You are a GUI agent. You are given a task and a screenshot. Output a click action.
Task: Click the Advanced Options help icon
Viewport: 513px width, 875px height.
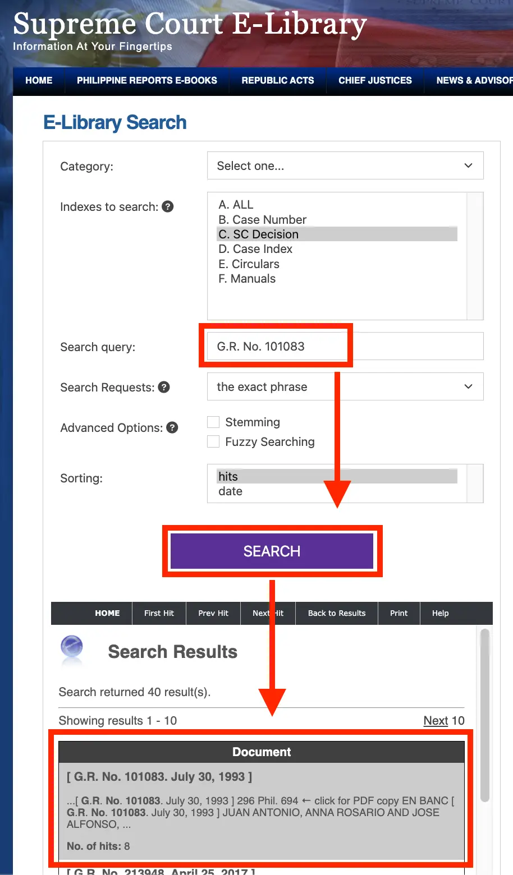coord(172,427)
